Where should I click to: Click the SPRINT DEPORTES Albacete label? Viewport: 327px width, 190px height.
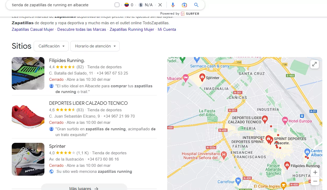(x=290, y=141)
